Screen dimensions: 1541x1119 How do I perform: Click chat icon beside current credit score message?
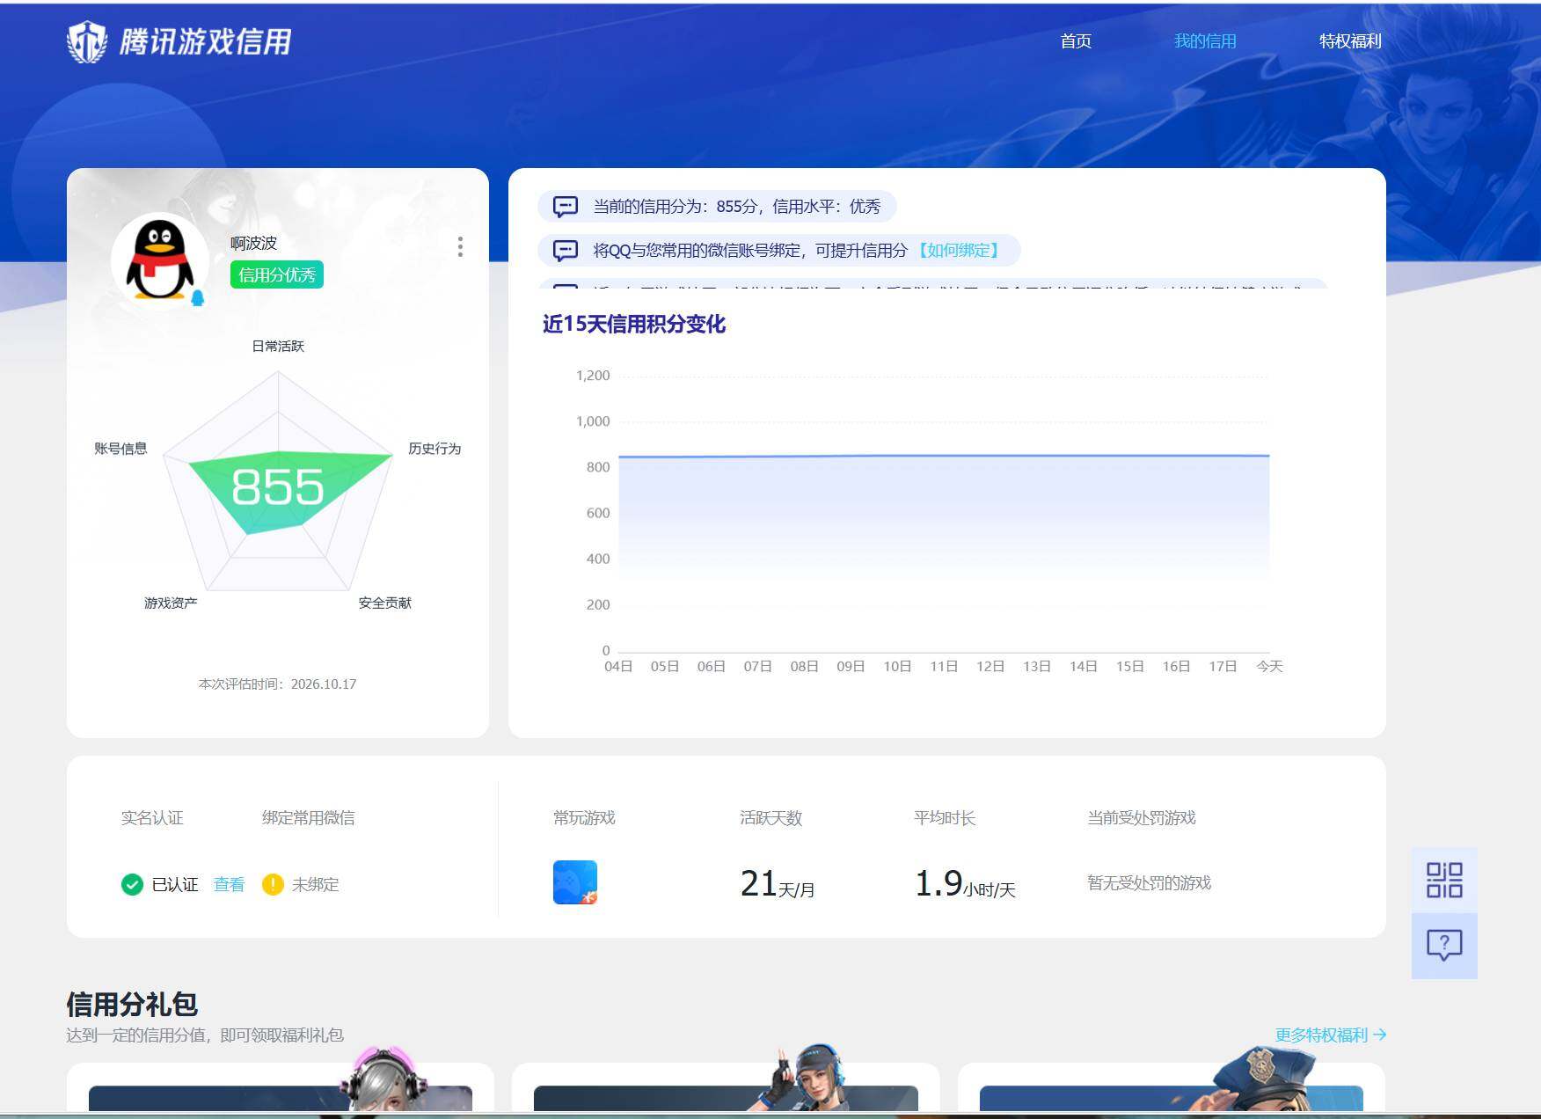(x=565, y=207)
